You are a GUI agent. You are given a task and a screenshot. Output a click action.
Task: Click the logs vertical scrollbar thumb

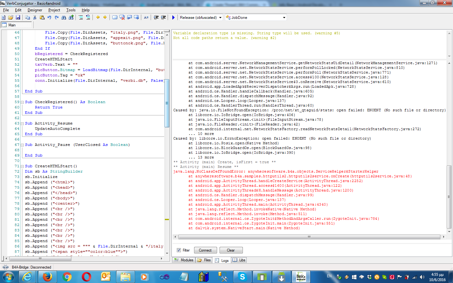tap(449, 197)
